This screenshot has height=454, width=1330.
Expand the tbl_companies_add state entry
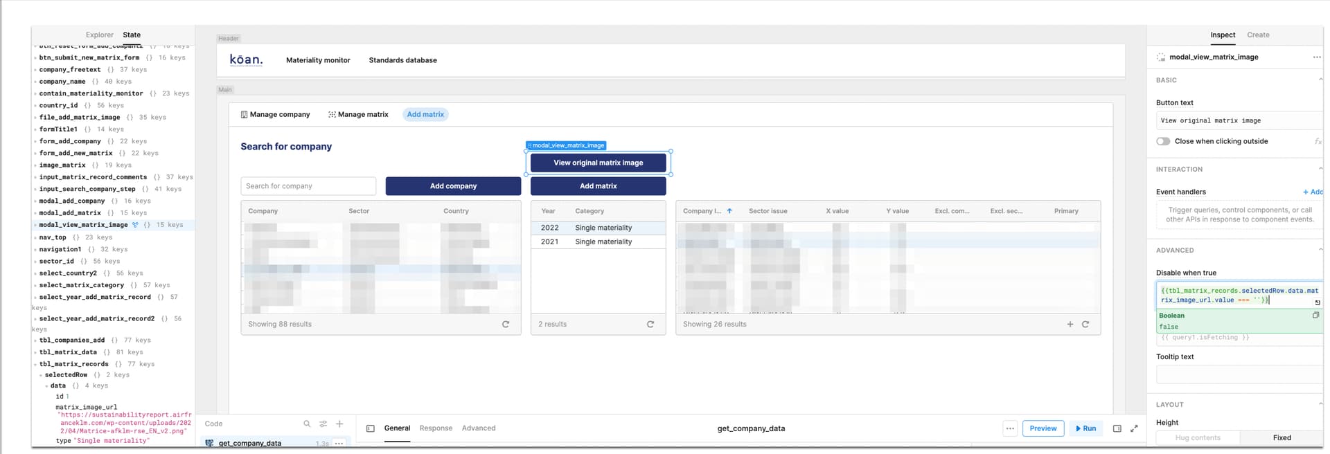click(x=35, y=340)
